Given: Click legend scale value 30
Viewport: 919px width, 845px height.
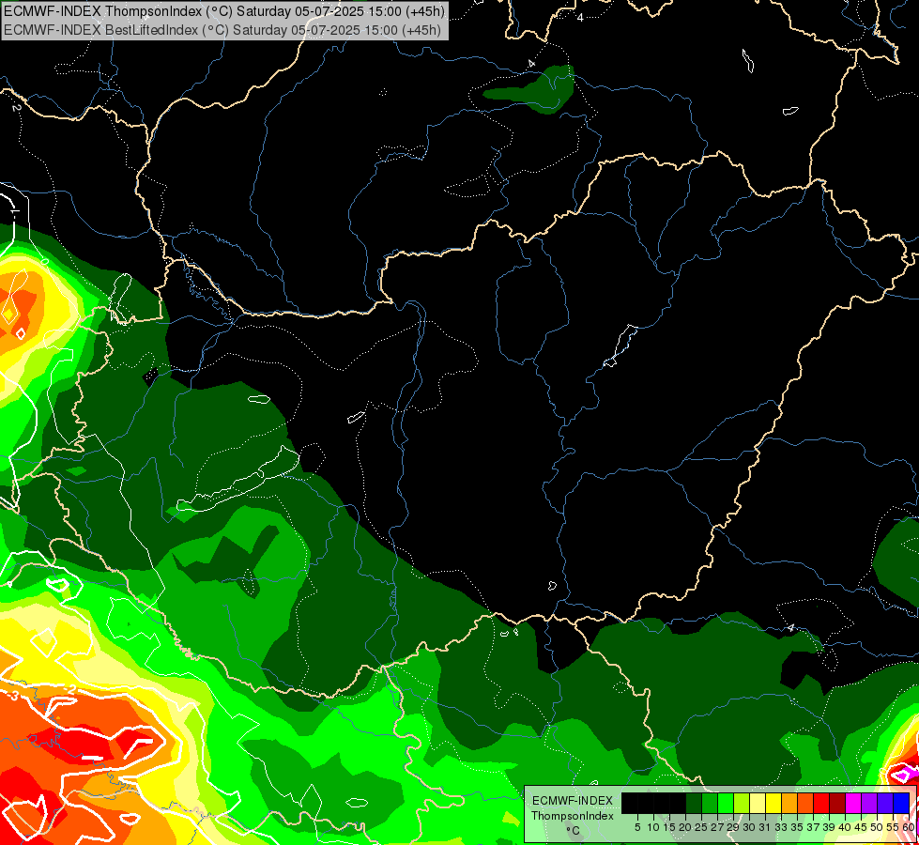Looking at the screenshot, I should click(749, 827).
